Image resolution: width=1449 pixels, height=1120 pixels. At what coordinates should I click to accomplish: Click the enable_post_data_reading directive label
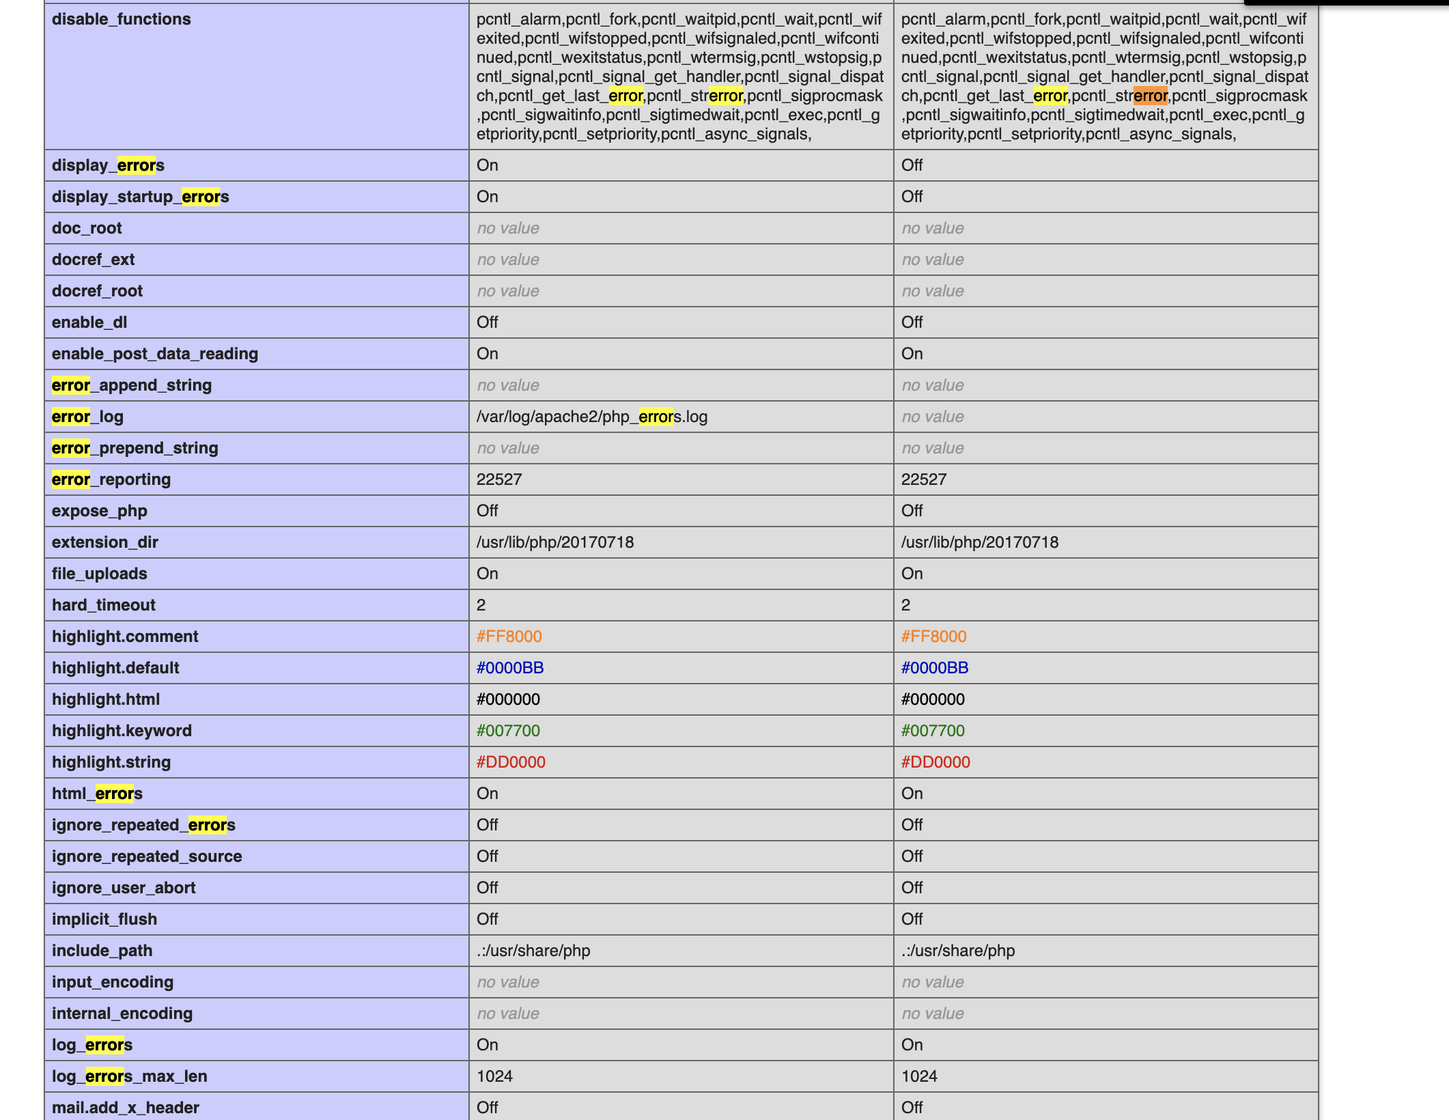click(155, 354)
